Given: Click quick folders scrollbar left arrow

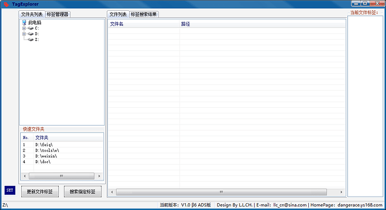Looking at the screenshot, I should click(25, 176).
